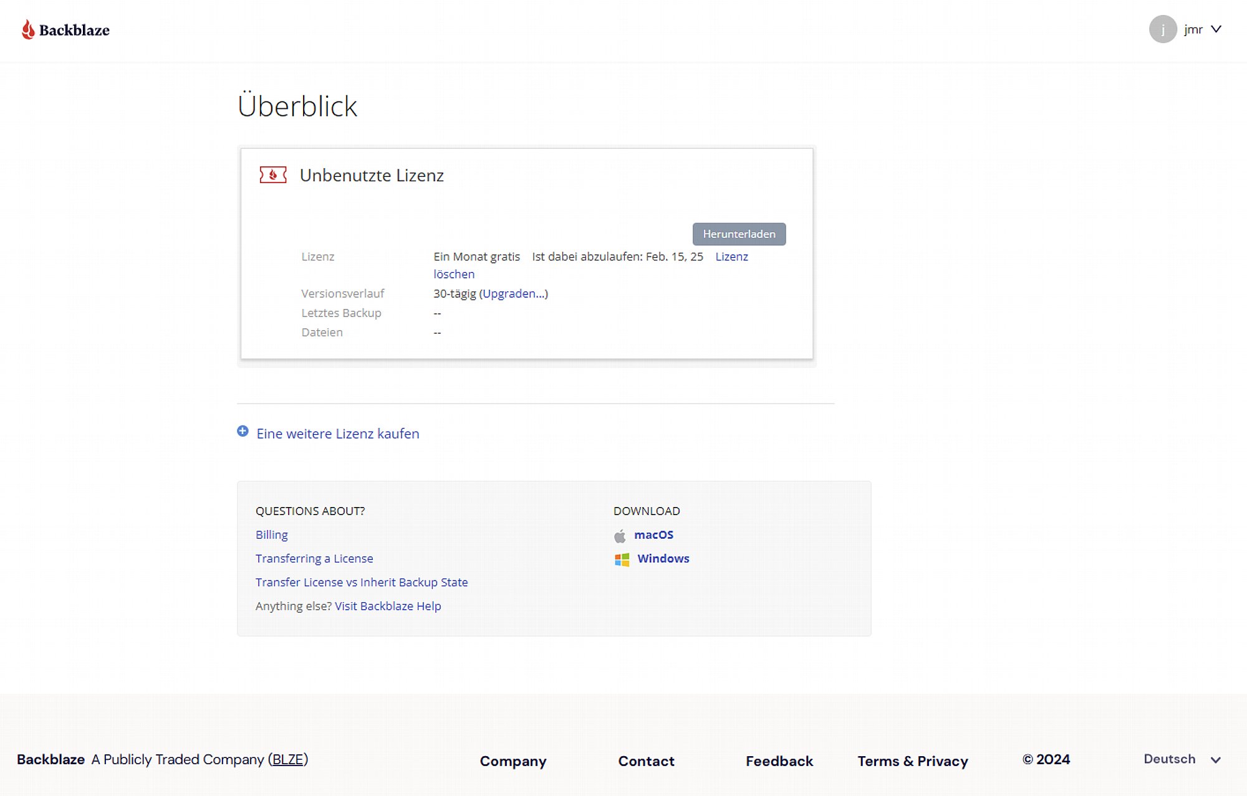Click the expiry date Feb. 15, 25 text
The image size is (1247, 796).
tap(675, 257)
